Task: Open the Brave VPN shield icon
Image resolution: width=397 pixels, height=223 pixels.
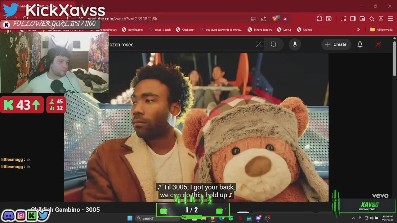Action: tap(381, 19)
